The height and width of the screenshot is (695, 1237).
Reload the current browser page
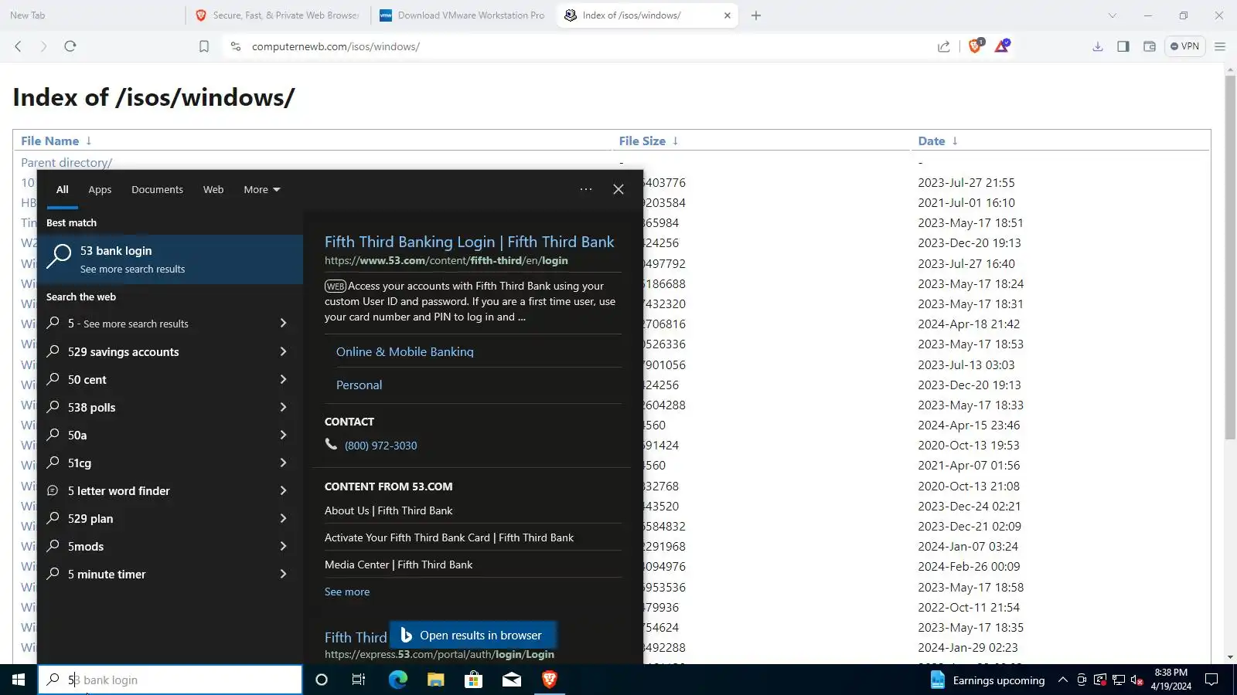(x=70, y=46)
